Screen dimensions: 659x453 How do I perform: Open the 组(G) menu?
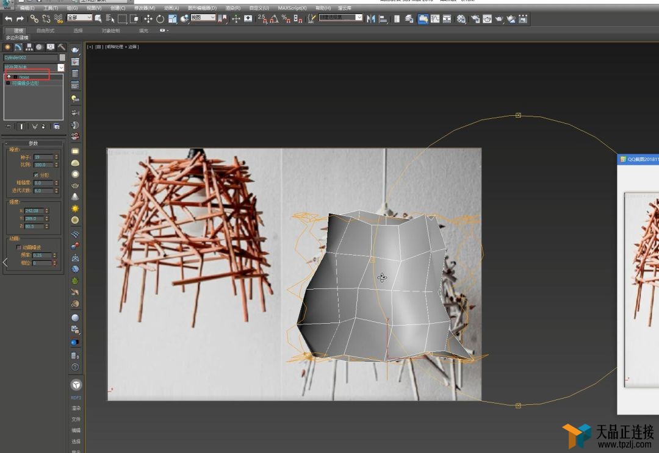tap(72, 8)
